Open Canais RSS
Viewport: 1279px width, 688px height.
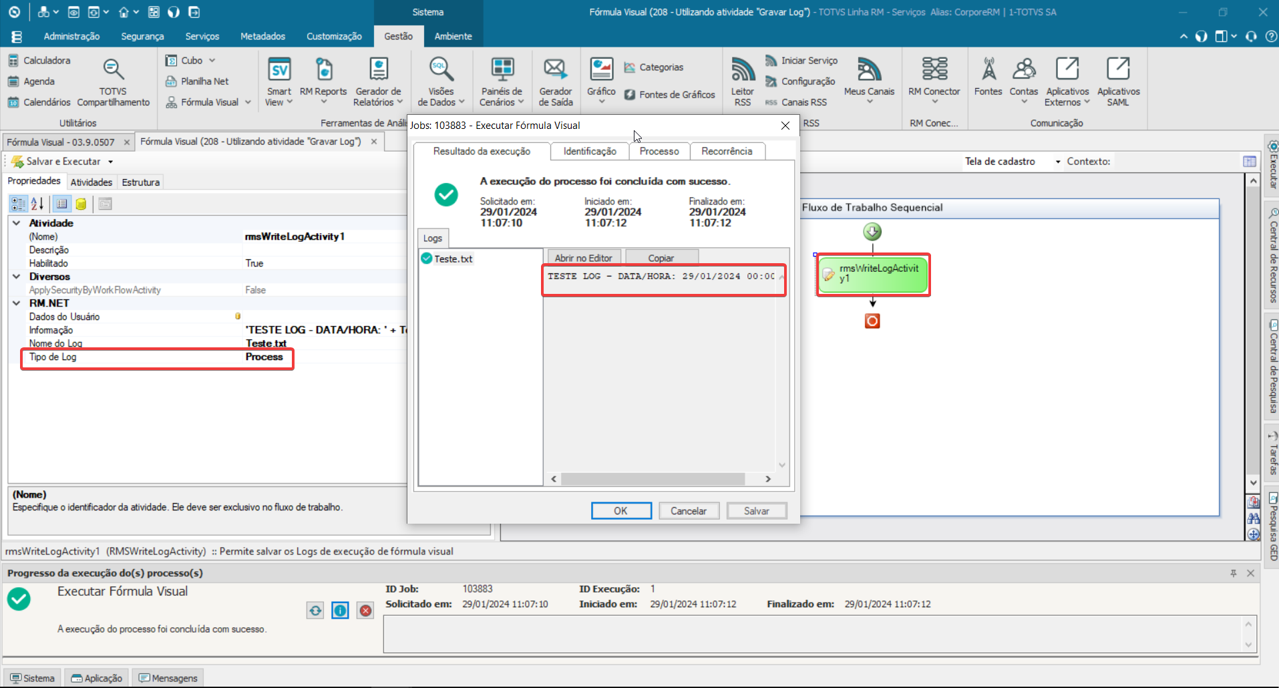click(x=796, y=102)
